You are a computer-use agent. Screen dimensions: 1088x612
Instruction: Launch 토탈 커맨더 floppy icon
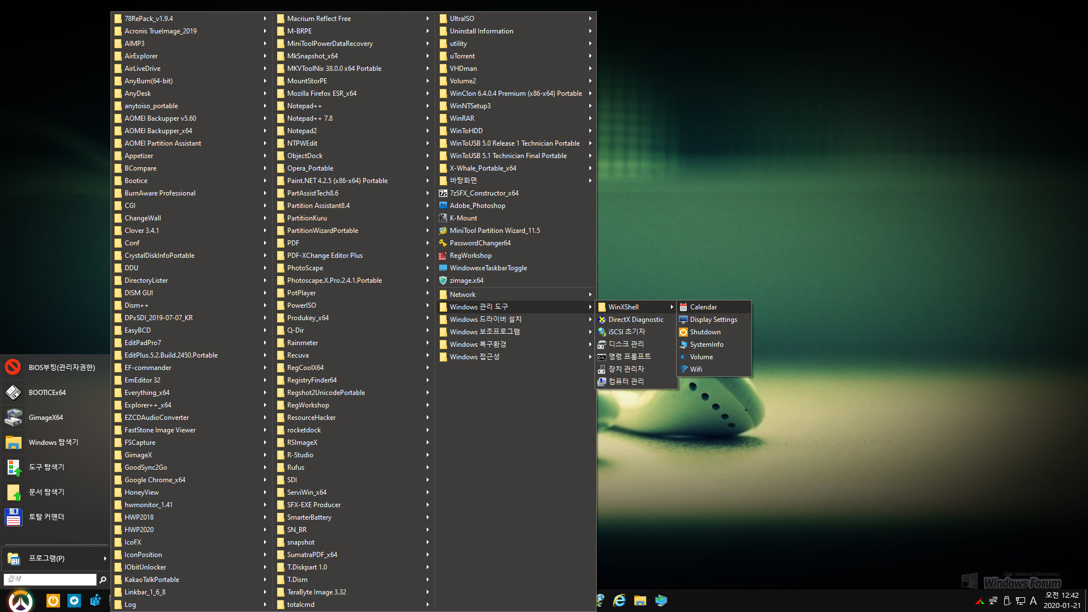13,517
